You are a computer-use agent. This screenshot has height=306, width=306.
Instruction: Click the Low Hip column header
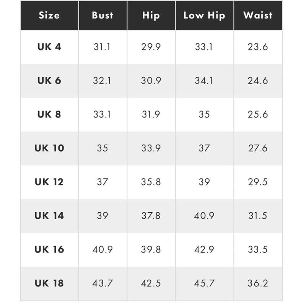pos(204,15)
